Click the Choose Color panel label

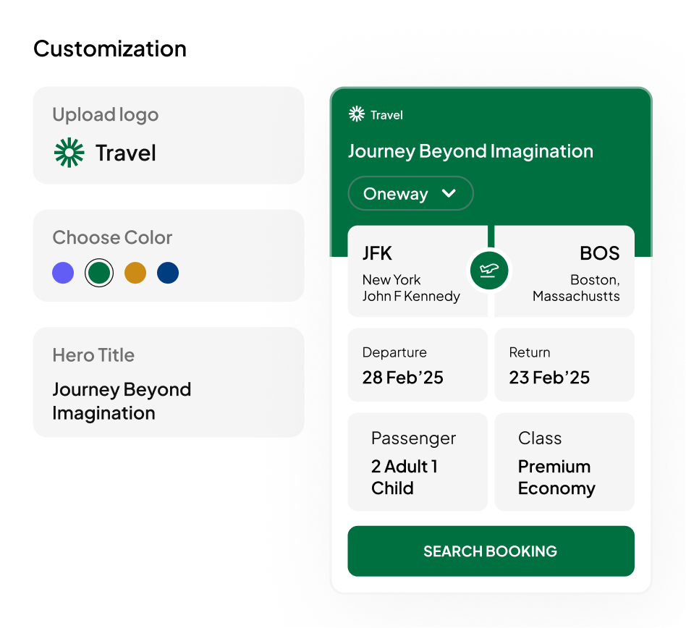[112, 237]
